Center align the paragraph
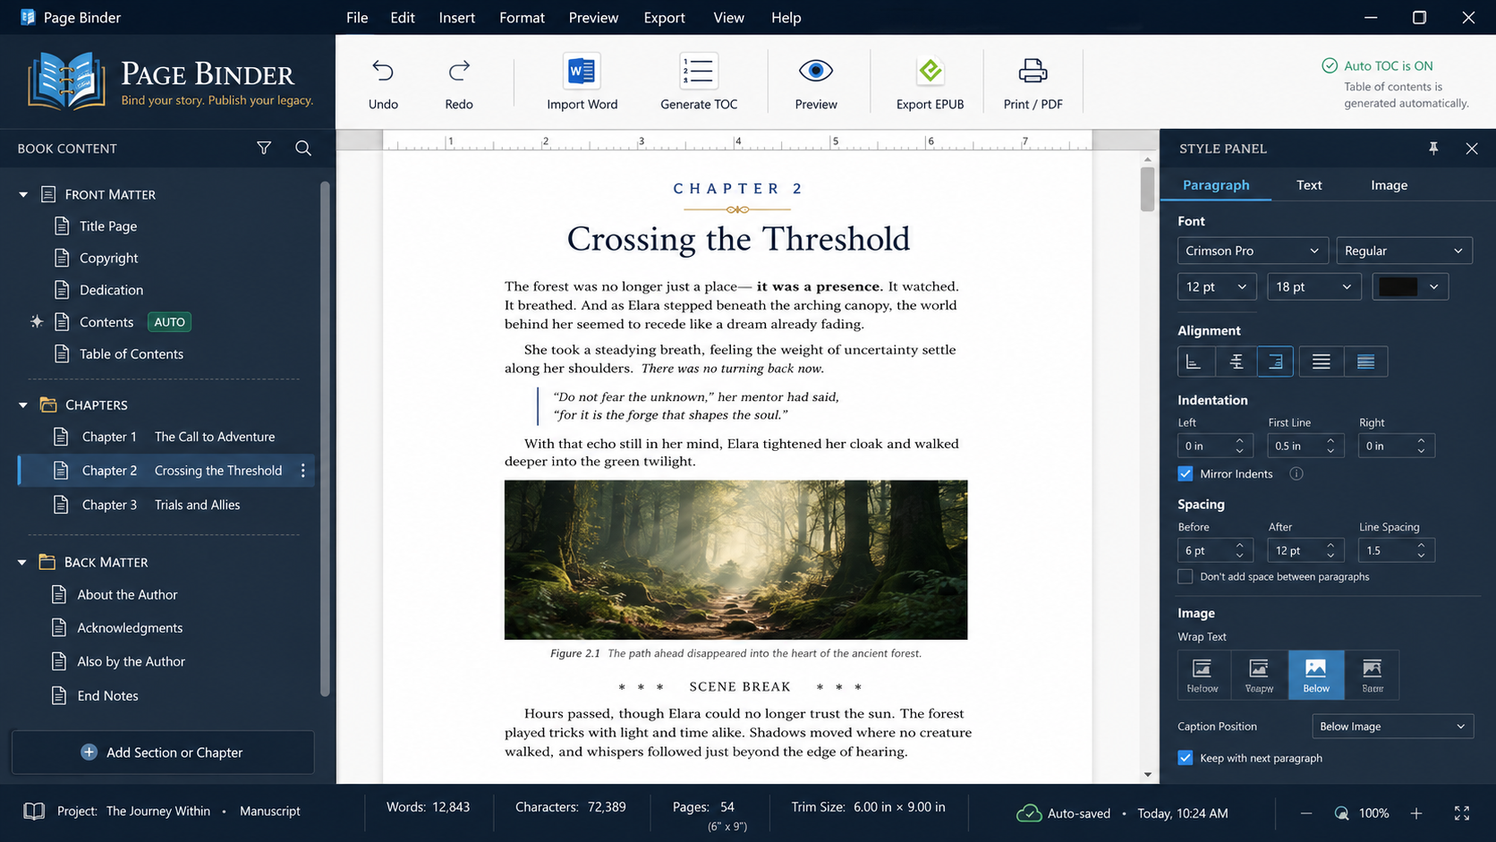Screen dimensions: 1496x842 pyautogui.click(x=1237, y=361)
